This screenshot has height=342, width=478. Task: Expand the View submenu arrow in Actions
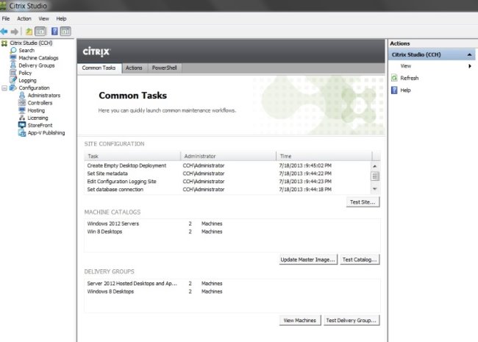click(470, 66)
